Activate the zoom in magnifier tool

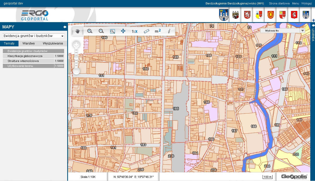(90, 31)
